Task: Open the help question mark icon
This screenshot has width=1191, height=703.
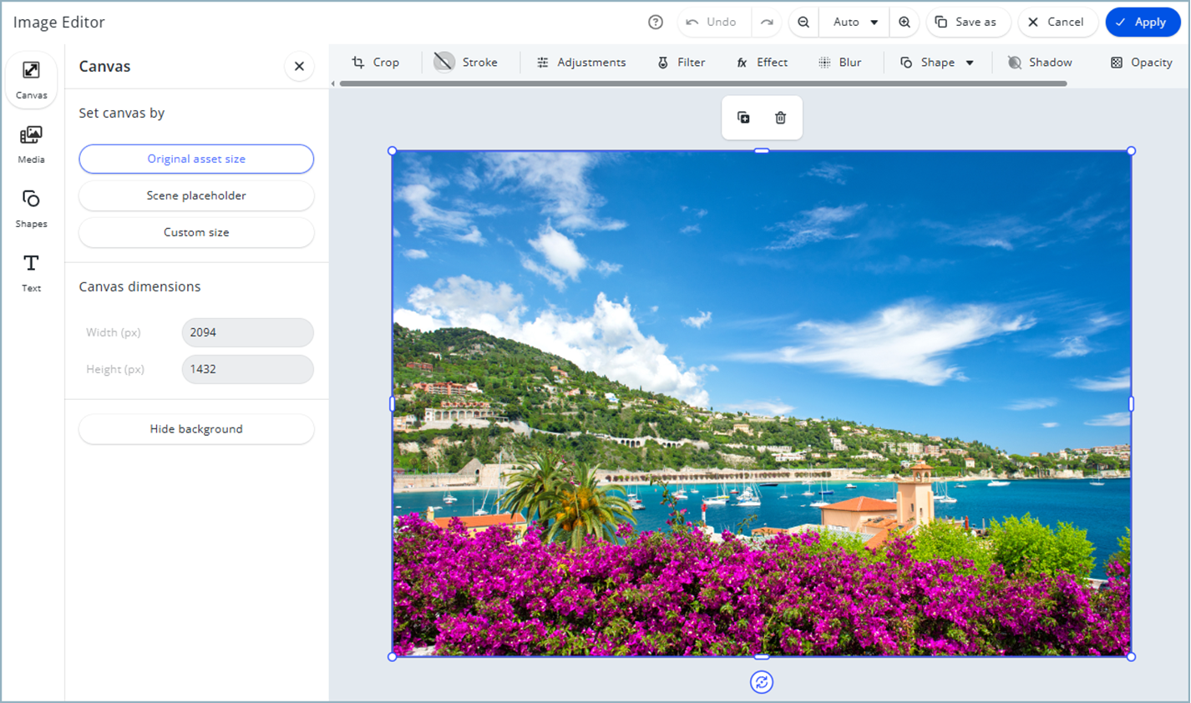Action: coord(656,23)
